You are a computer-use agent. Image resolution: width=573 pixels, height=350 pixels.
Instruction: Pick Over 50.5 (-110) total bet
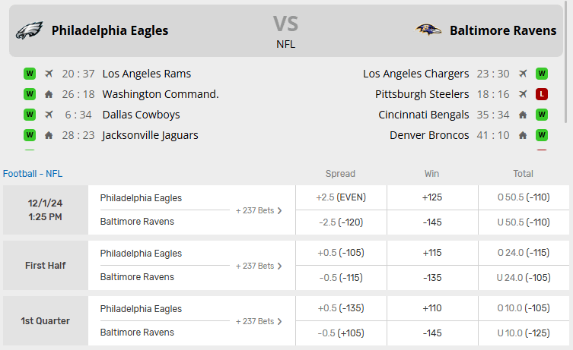[524, 197]
